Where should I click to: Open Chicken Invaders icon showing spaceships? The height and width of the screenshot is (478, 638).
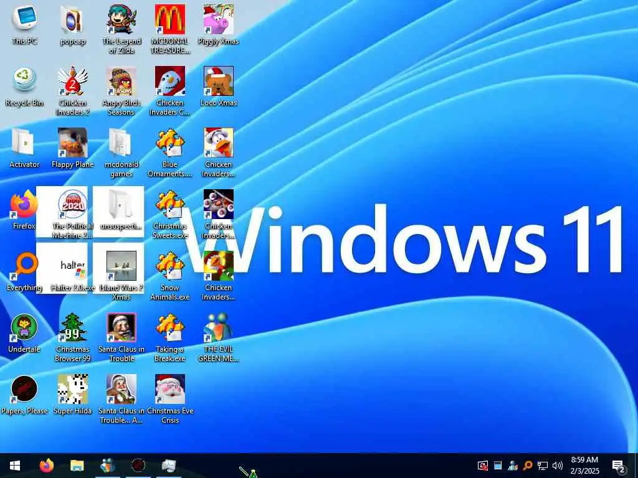click(x=219, y=204)
